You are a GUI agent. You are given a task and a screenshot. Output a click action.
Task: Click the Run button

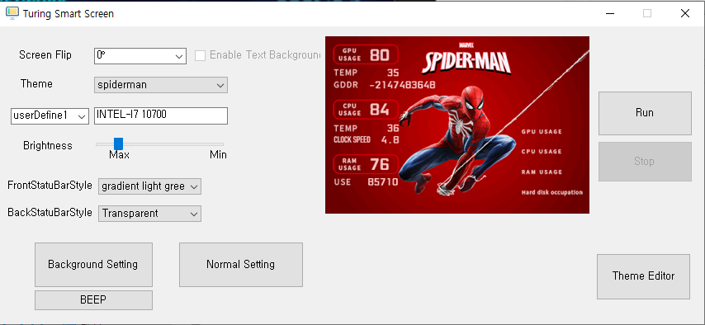(644, 113)
